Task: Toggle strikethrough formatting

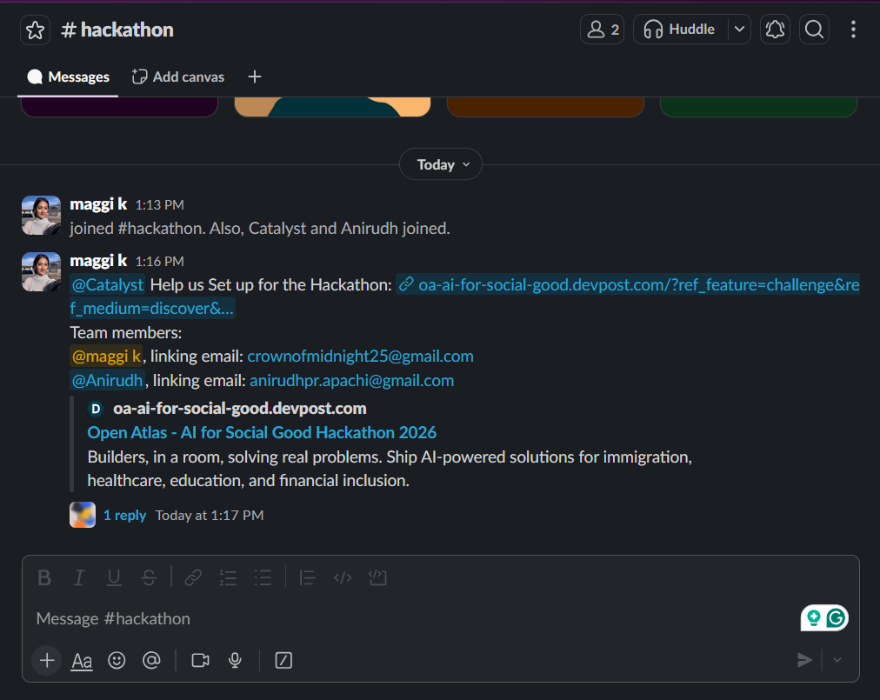Action: click(149, 577)
